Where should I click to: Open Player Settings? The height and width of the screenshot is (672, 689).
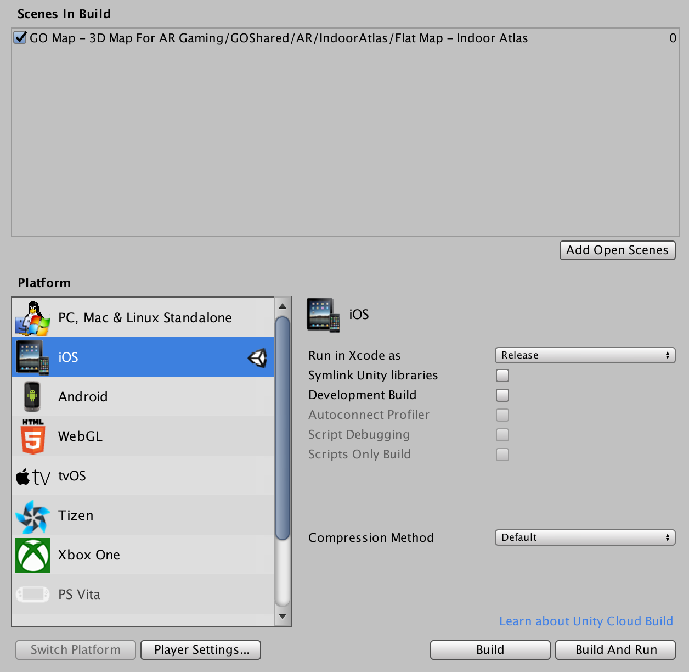click(200, 649)
